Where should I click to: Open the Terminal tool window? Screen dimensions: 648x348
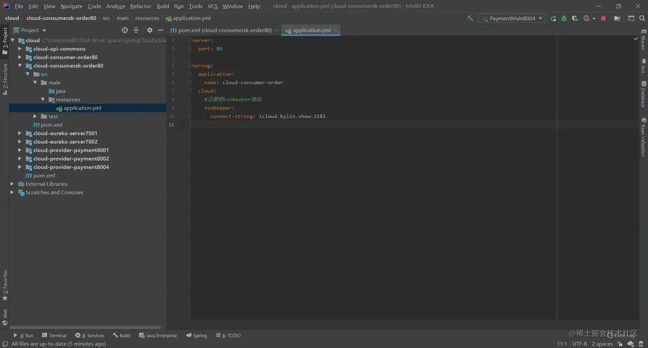[x=54, y=336]
